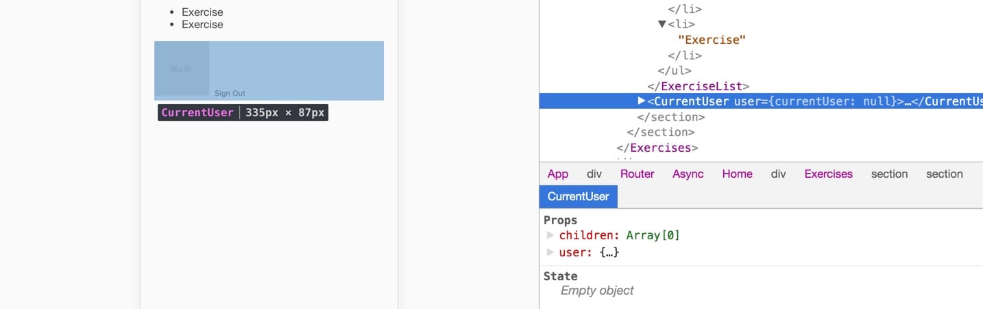The image size is (983, 309).
Task: Click the Sign Out link
Action: tap(230, 93)
